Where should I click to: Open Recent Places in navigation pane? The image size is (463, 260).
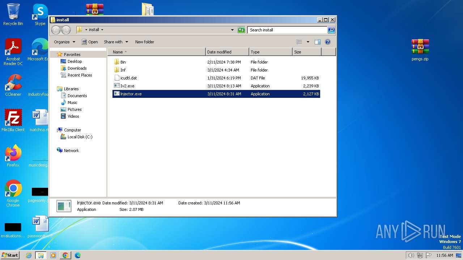[80, 75]
